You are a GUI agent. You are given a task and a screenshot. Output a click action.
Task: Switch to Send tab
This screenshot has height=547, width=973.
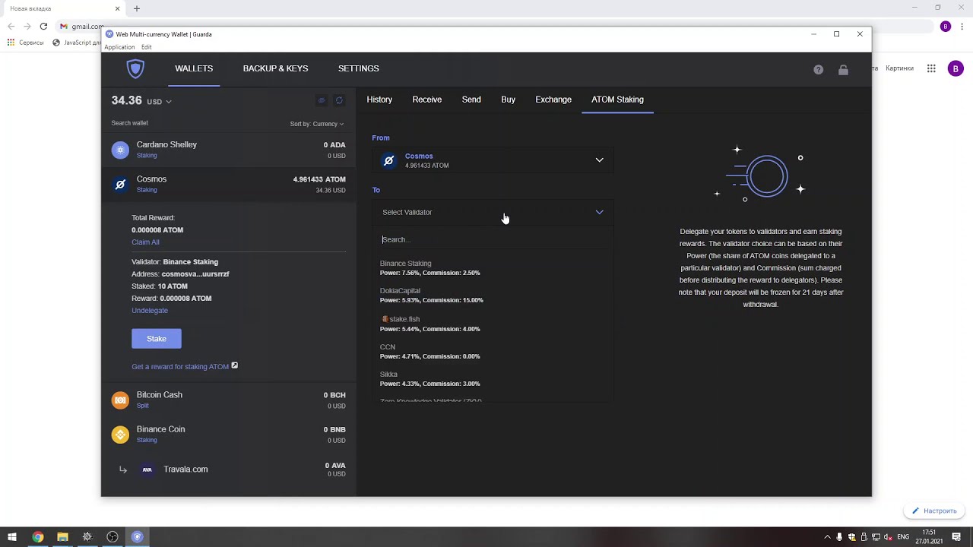471,100
